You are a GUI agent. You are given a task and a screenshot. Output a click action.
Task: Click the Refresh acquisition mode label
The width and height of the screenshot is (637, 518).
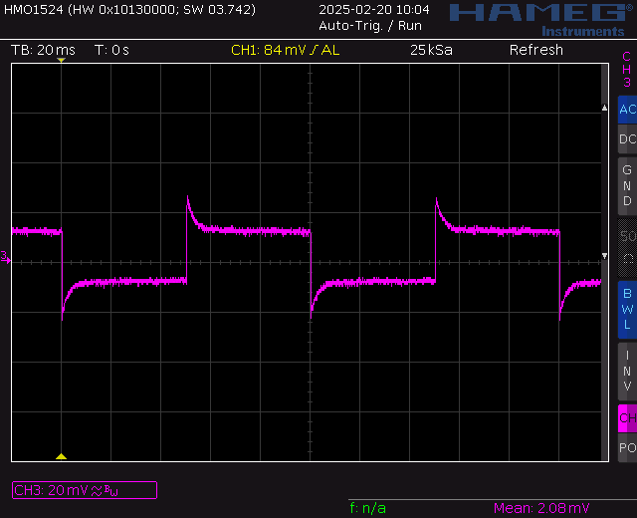click(x=535, y=50)
